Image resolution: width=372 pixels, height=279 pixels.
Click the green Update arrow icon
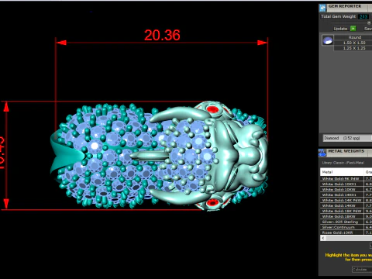(x=353, y=29)
